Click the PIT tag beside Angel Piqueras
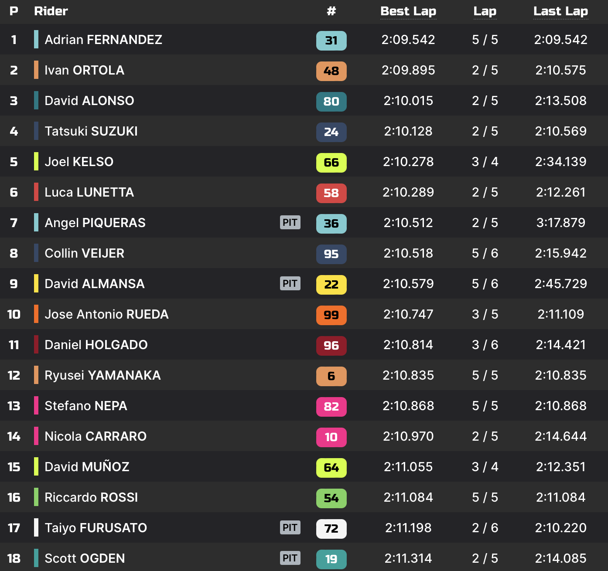The image size is (608, 571). click(x=290, y=222)
